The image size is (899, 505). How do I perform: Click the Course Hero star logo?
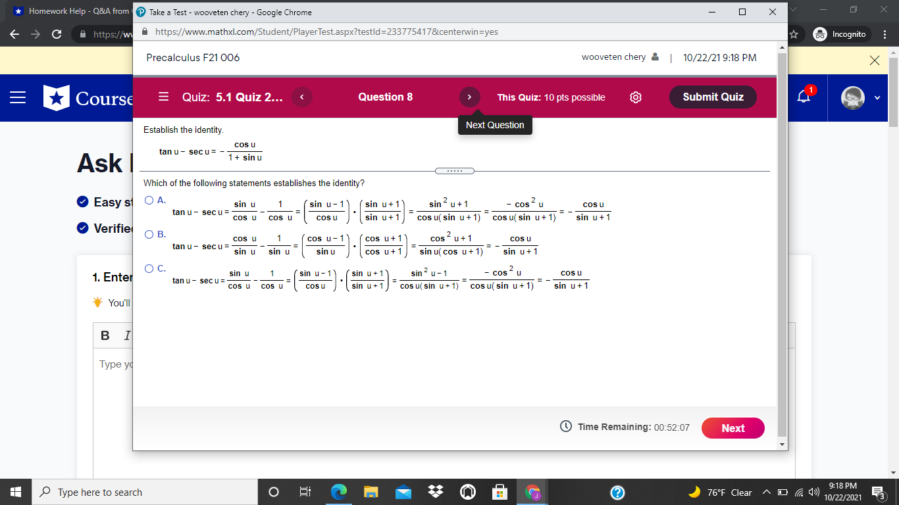(x=57, y=97)
